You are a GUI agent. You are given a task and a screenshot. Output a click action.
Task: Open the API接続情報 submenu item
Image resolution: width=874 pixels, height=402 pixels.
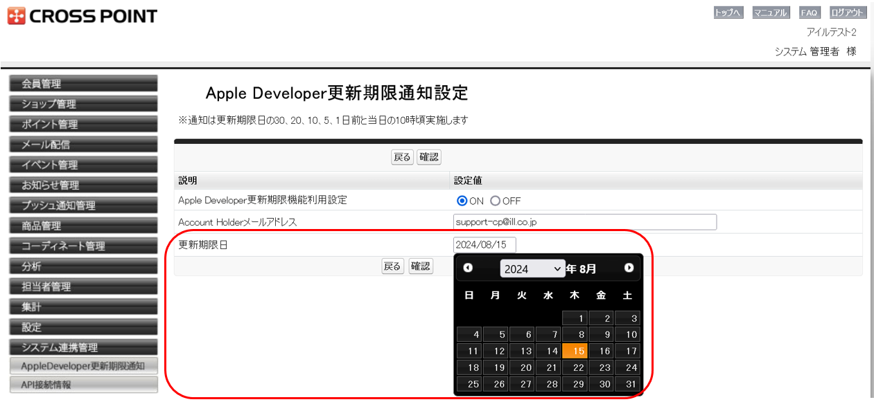point(83,385)
